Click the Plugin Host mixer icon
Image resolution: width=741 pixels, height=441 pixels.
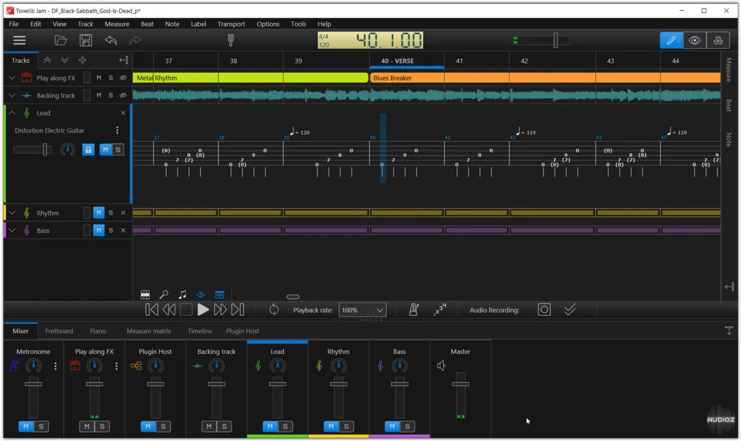(136, 366)
